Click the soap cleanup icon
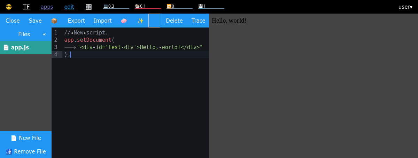Image resolution: width=418 pixels, height=158 pixels. pos(124,21)
